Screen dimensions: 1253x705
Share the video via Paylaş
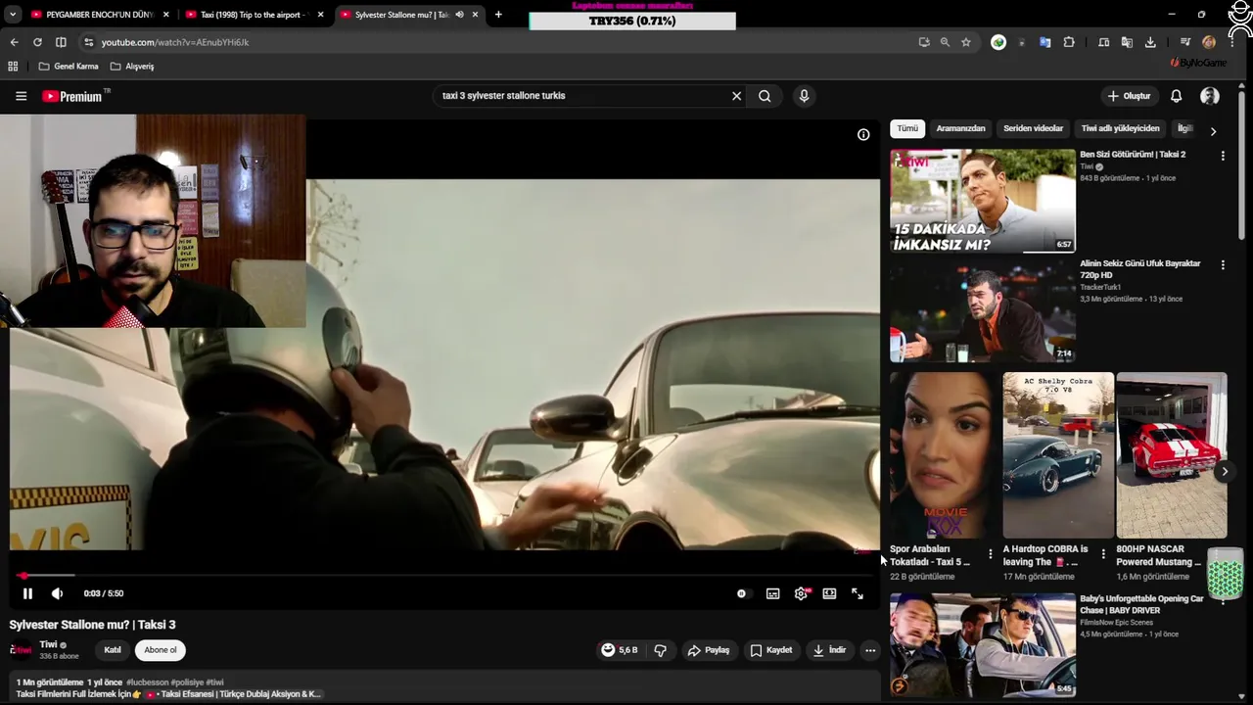(x=709, y=650)
